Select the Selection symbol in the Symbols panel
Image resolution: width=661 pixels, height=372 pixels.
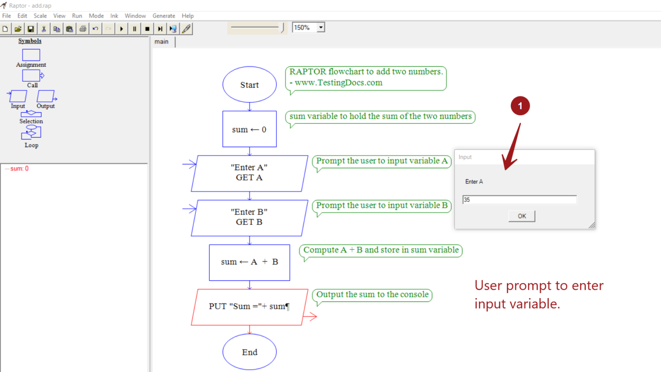coord(31,114)
